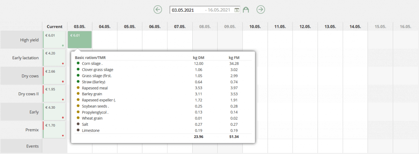
Task: Open Premix current ration € 1.70
Action: tap(54, 130)
